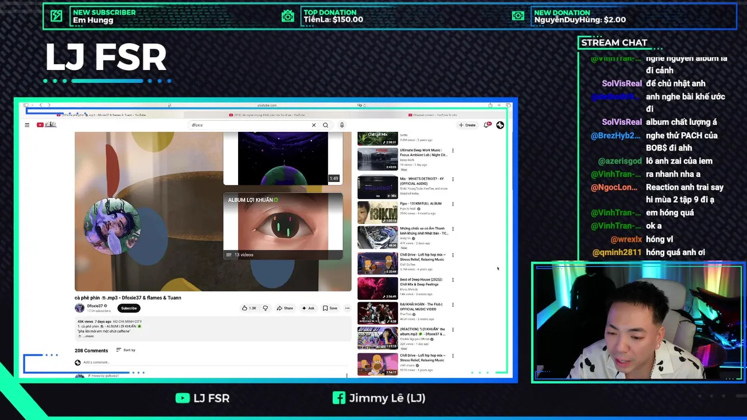Click the YouTube logo home link
Viewport: 747px width, 420px height.
tap(47, 125)
